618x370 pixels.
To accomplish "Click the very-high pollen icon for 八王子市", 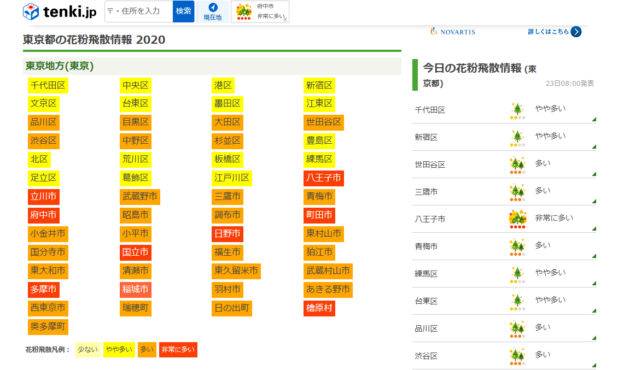I will (x=517, y=219).
